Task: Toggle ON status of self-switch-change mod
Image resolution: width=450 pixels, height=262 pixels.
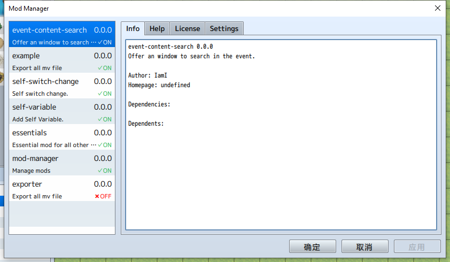Action: (x=105, y=94)
